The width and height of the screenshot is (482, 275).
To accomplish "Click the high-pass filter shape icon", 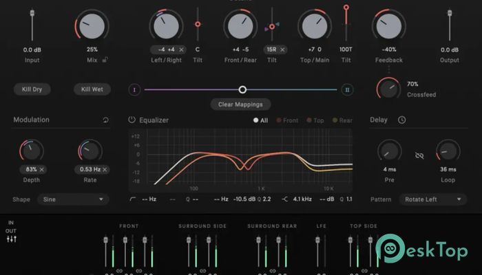I will [x=132, y=199].
